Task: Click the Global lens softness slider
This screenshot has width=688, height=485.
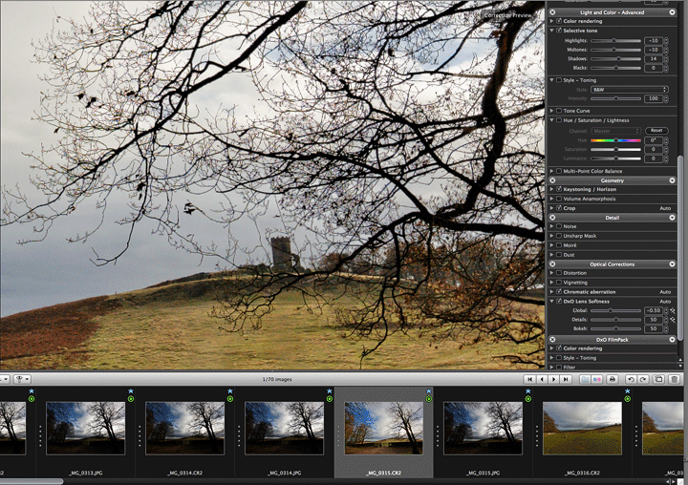Action: (615, 310)
